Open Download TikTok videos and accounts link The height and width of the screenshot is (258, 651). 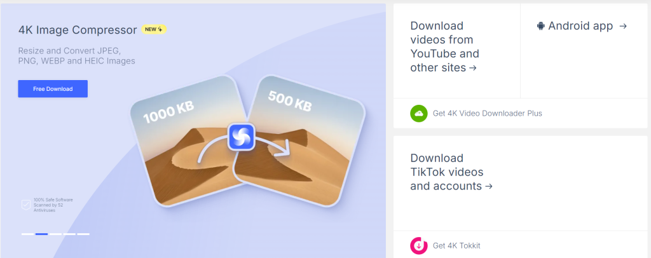coord(451,172)
